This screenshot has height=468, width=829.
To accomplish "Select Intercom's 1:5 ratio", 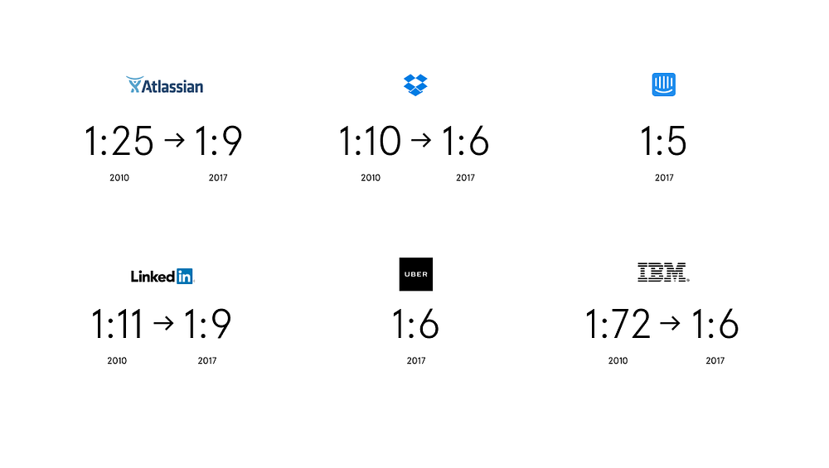I will coord(663,141).
